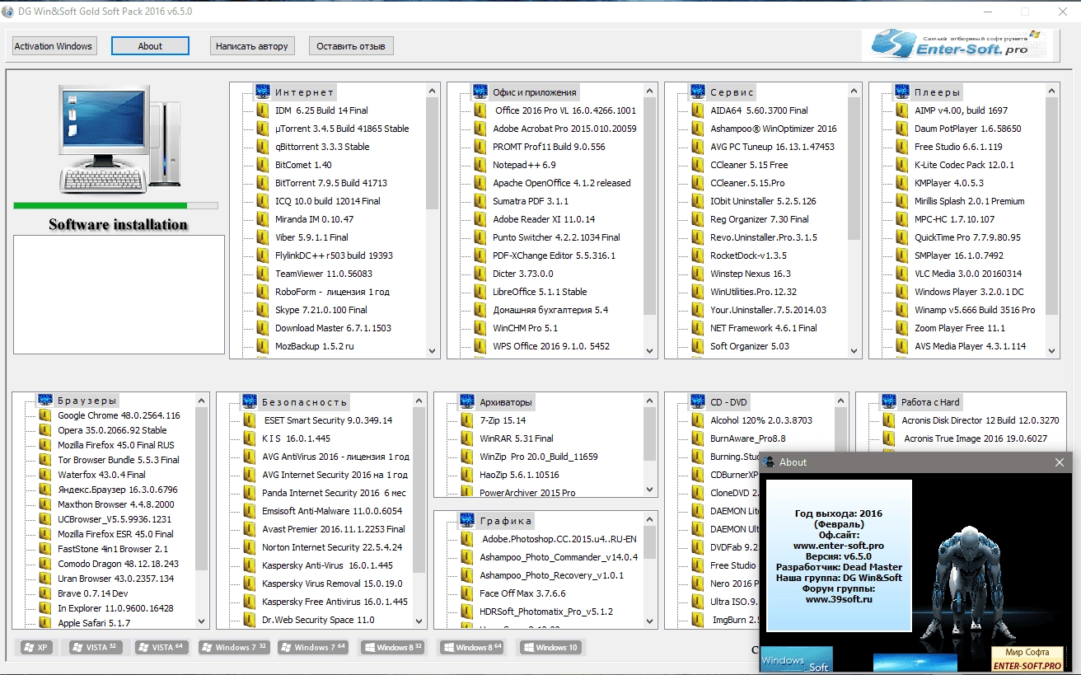Click the empty text box under Software installation
This screenshot has width=1081, height=675.
click(x=119, y=294)
